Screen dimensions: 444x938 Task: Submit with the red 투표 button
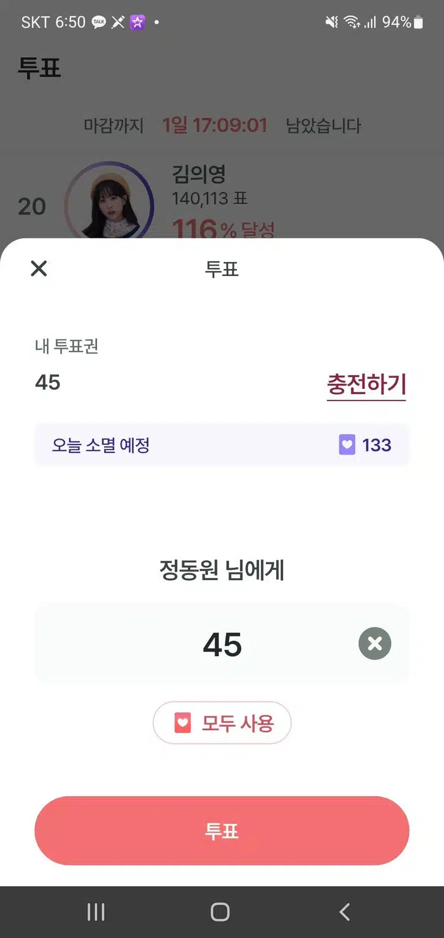pyautogui.click(x=222, y=830)
